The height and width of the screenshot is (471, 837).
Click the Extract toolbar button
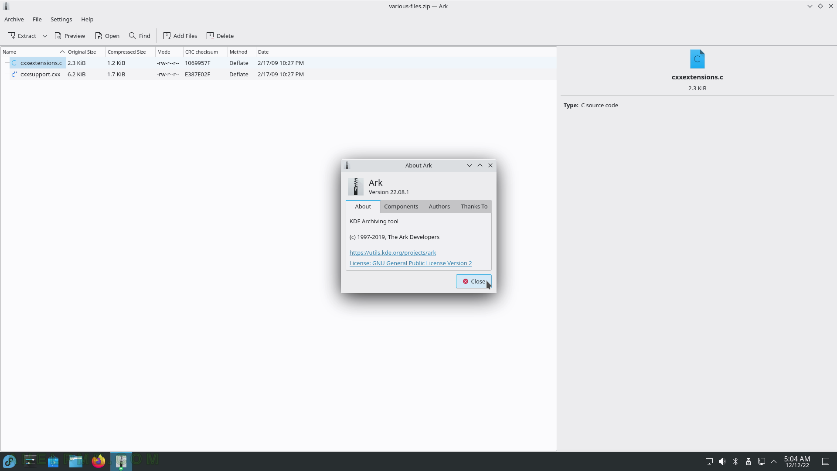22,36
